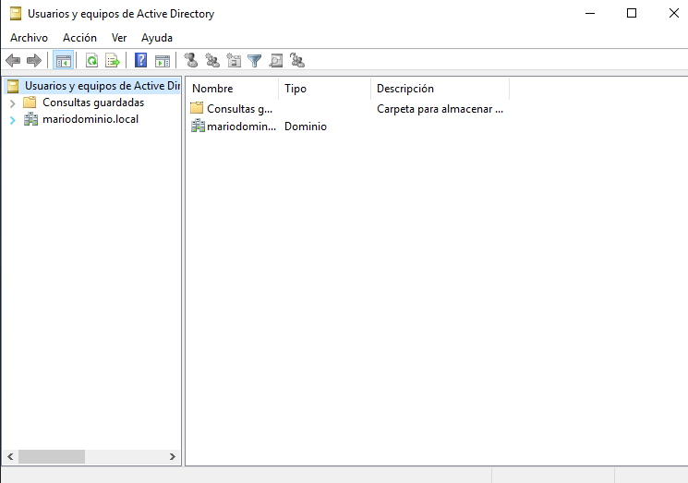
Task: Expand the mariodominio.local tree node
Action: coord(13,120)
